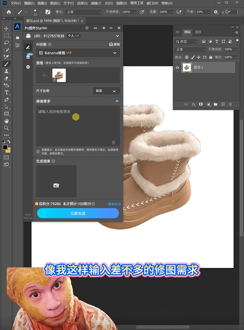Toggle type layer filter
The height and width of the screenshot is (330, 244).
[x=217, y=42]
